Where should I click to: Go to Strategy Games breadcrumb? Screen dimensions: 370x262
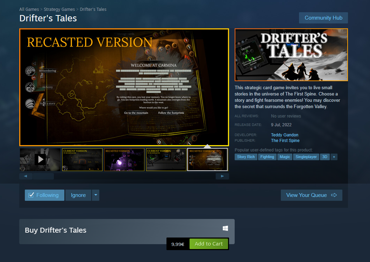tap(59, 9)
